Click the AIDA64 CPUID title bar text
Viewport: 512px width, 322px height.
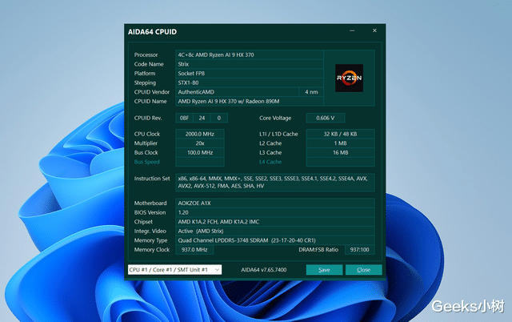click(152, 32)
